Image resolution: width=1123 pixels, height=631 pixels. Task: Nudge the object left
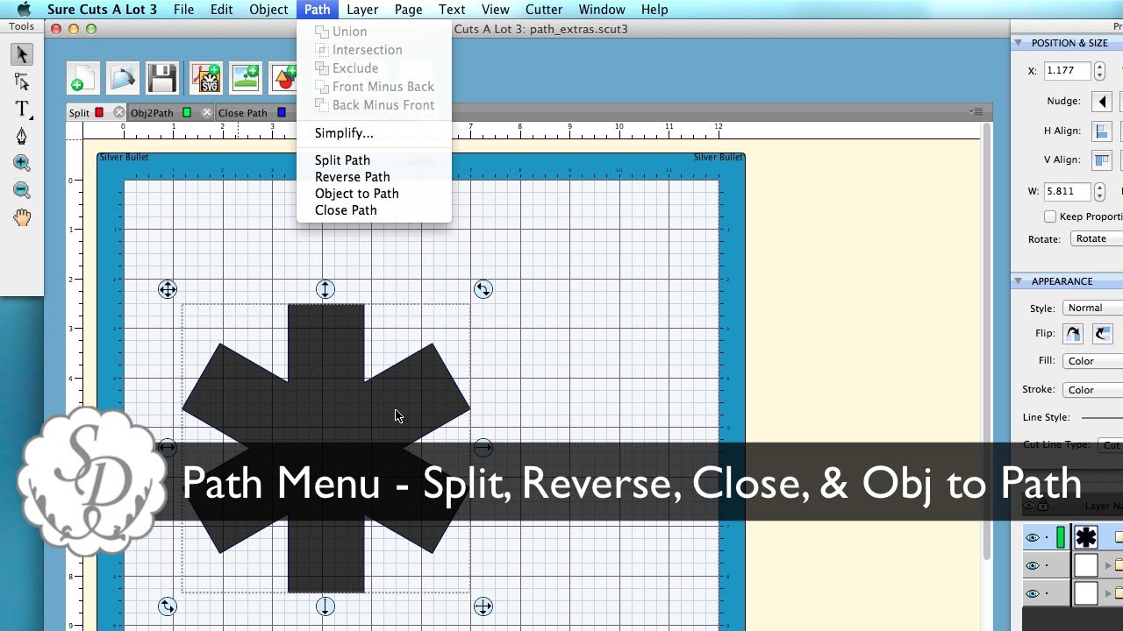[1103, 102]
